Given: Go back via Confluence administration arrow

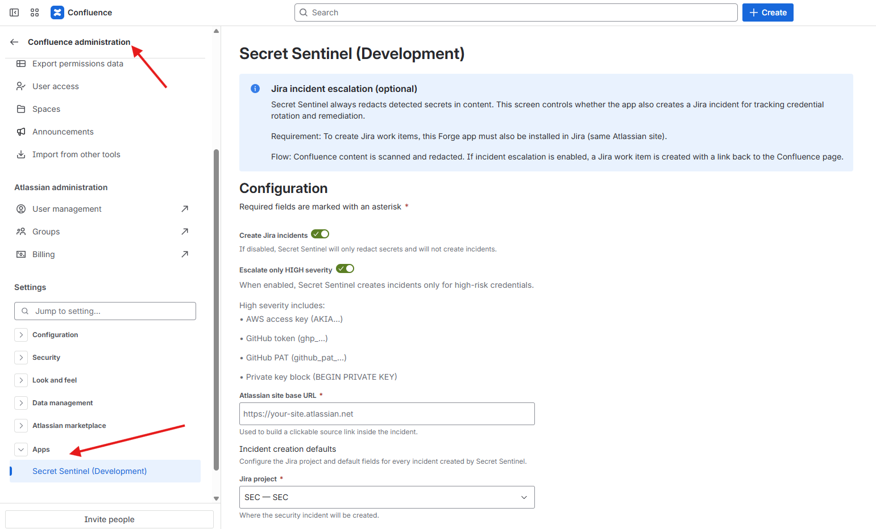Looking at the screenshot, I should point(14,41).
